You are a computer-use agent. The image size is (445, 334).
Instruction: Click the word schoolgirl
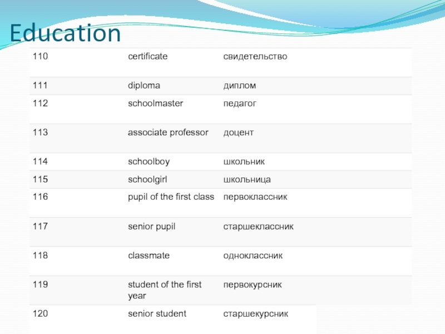147,179
